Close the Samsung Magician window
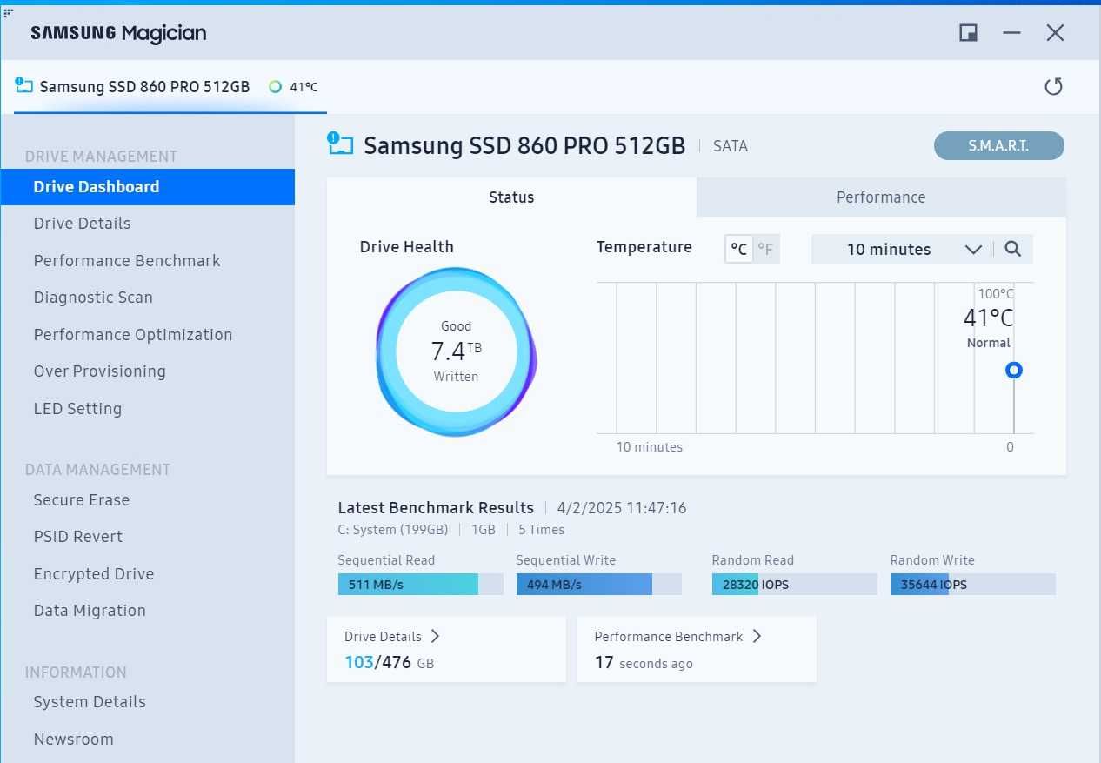Viewport: 1101px width, 763px height. pyautogui.click(x=1055, y=33)
